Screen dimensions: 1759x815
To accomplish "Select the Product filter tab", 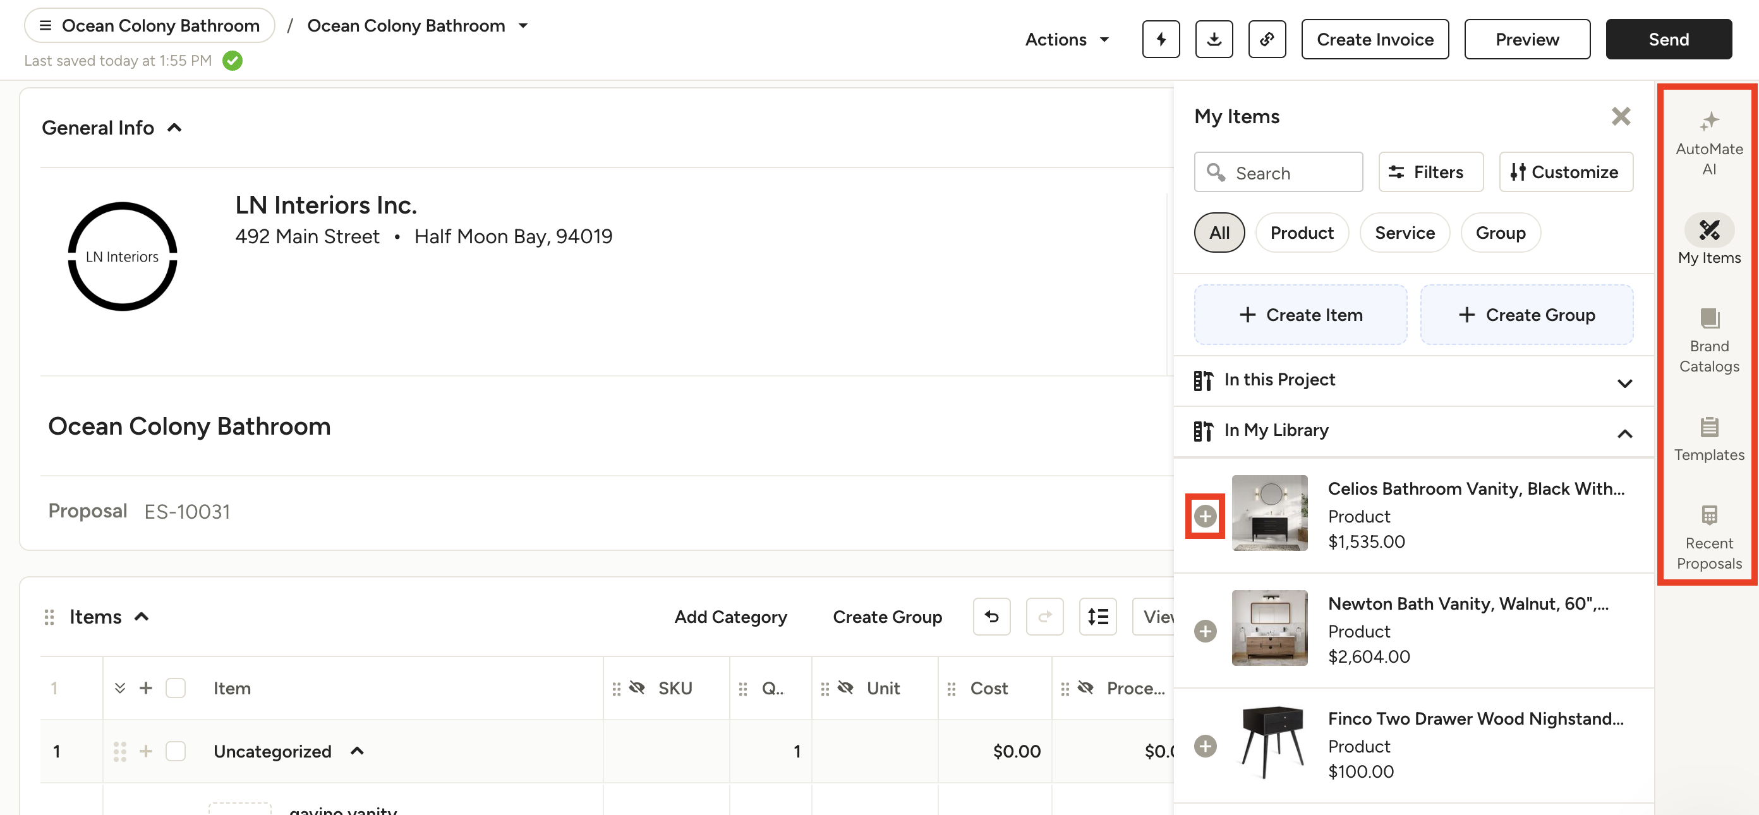I will click(1301, 232).
